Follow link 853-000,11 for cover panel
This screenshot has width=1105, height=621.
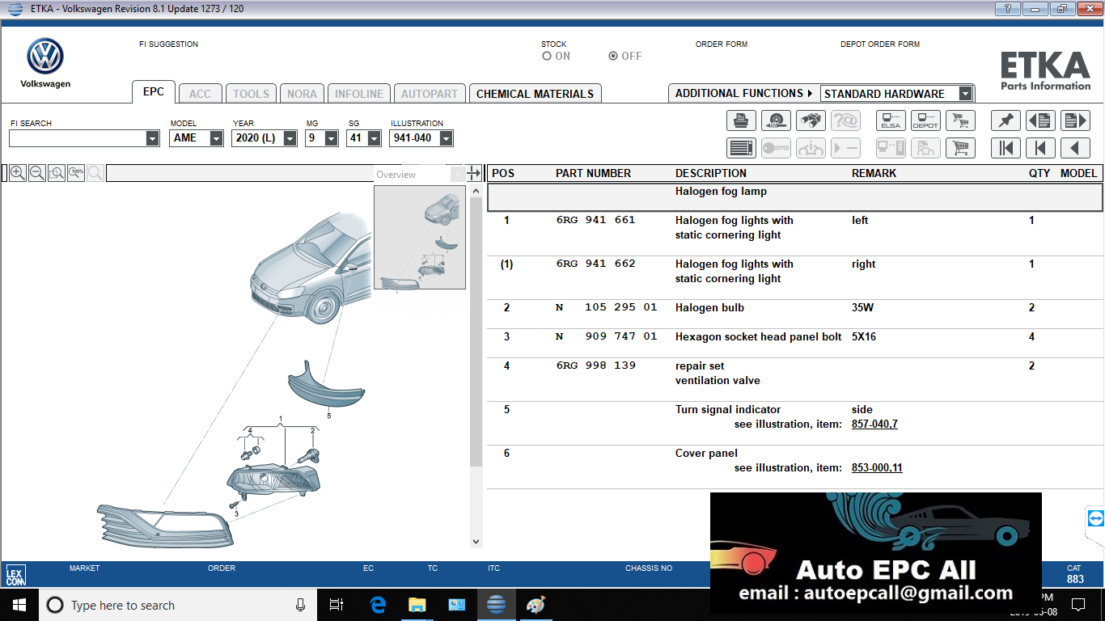pyautogui.click(x=877, y=468)
